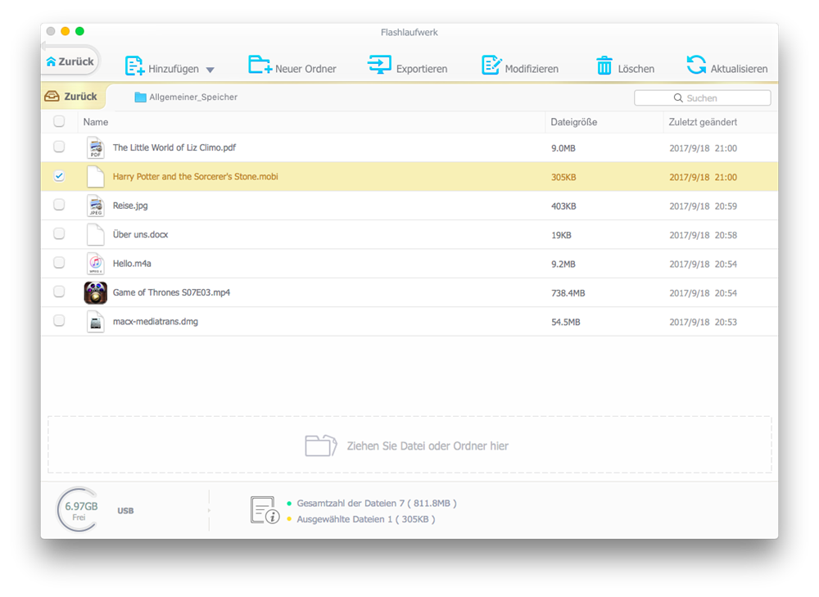Check the Hello.m4a checkbox
Viewport: 819px width, 597px height.
pyautogui.click(x=59, y=263)
